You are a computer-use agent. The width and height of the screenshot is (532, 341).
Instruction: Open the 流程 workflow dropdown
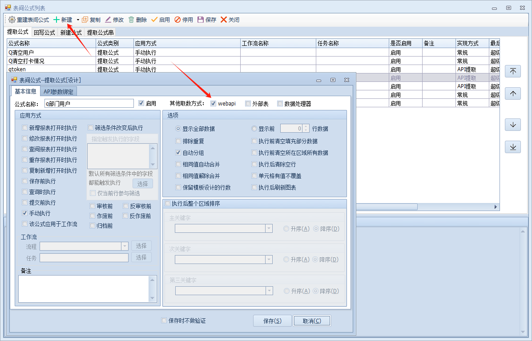[125, 246]
